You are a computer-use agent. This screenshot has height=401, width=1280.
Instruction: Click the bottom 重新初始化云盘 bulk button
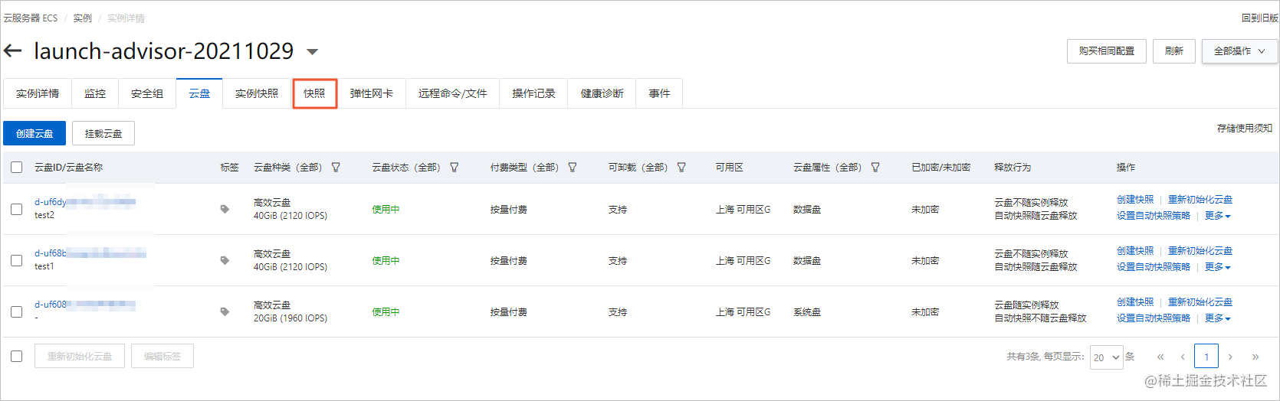point(80,356)
